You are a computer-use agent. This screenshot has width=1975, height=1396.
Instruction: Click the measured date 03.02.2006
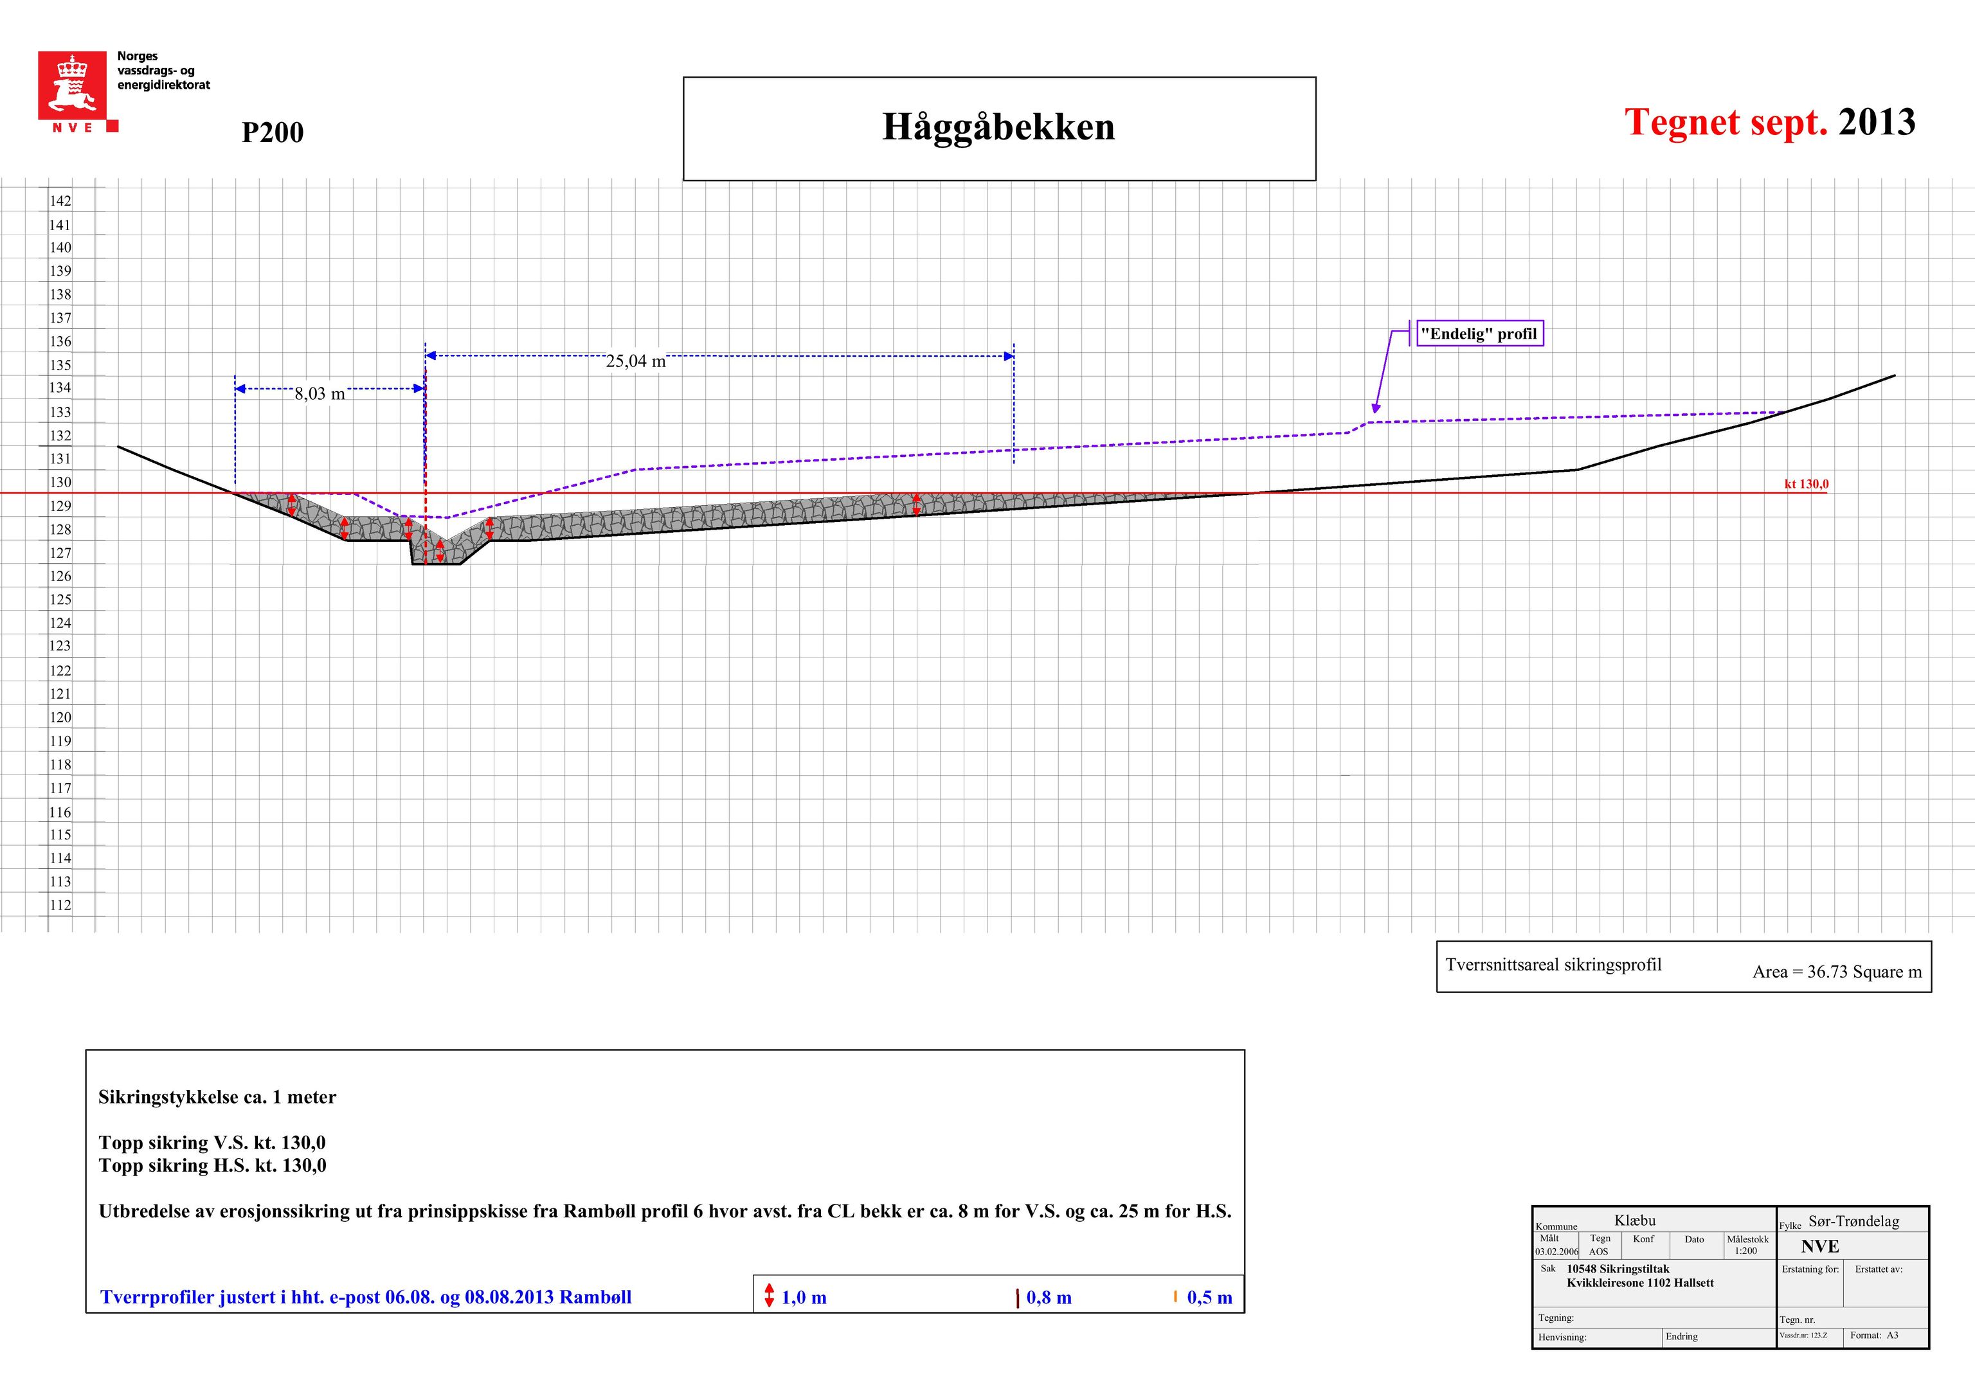click(x=1557, y=1251)
